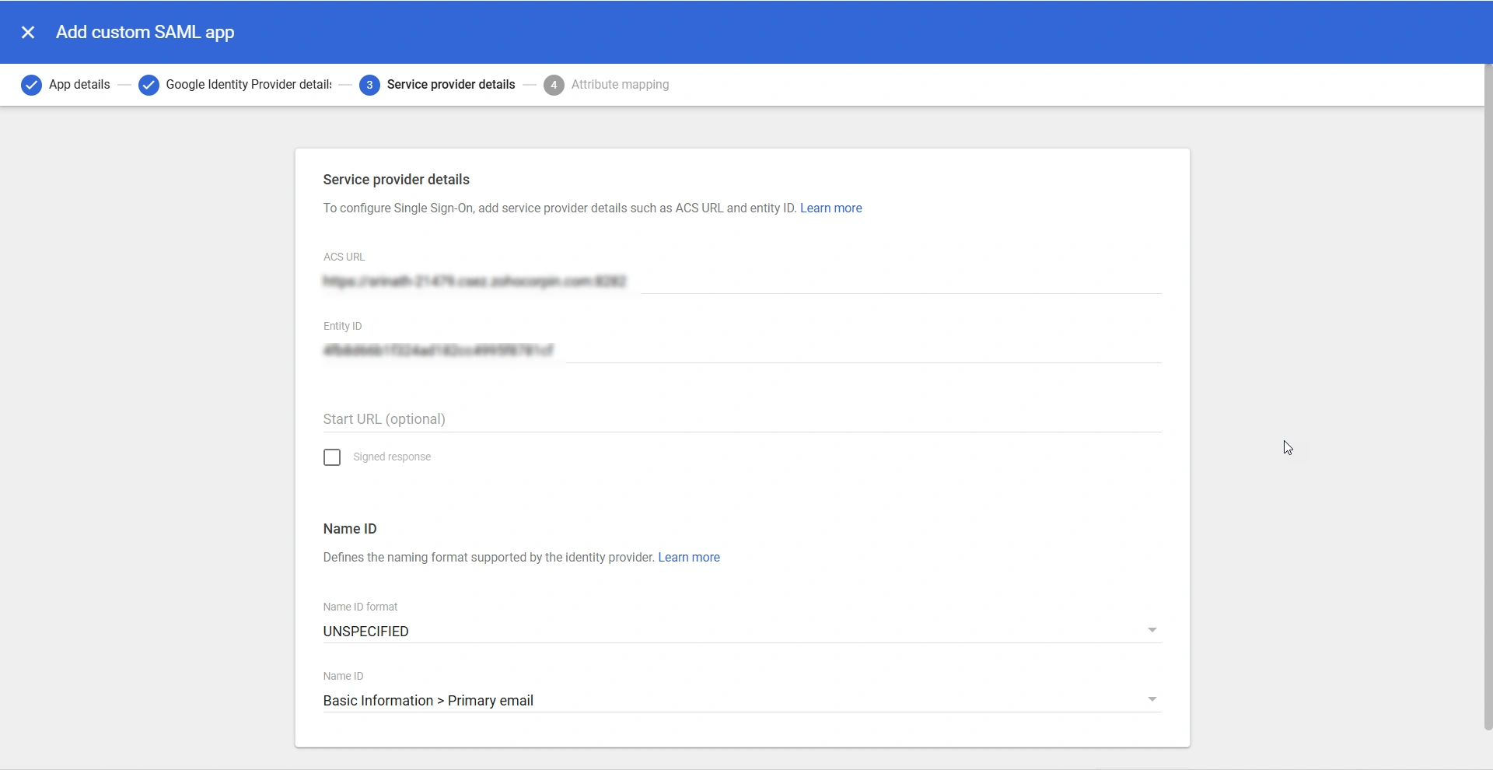Return to the App details step
This screenshot has height=770, width=1493.
[79, 85]
